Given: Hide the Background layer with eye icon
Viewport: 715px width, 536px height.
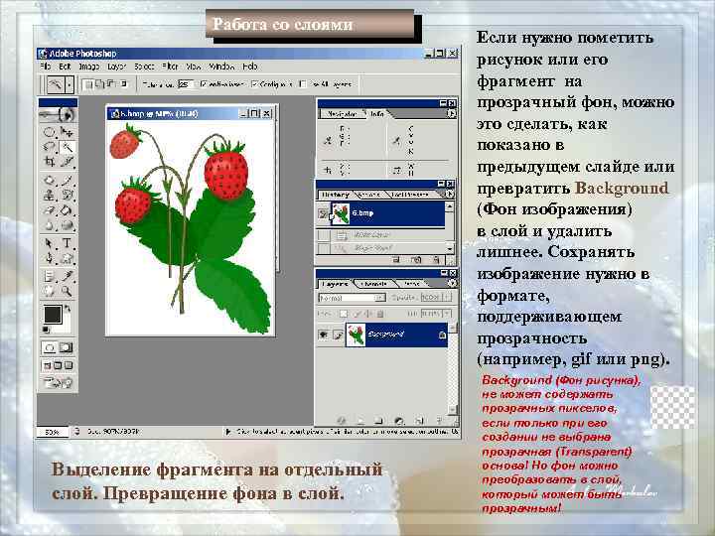Looking at the screenshot, I should (x=324, y=335).
